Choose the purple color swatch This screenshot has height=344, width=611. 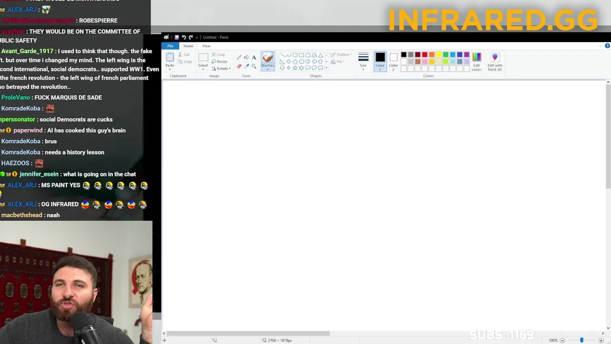click(x=467, y=54)
